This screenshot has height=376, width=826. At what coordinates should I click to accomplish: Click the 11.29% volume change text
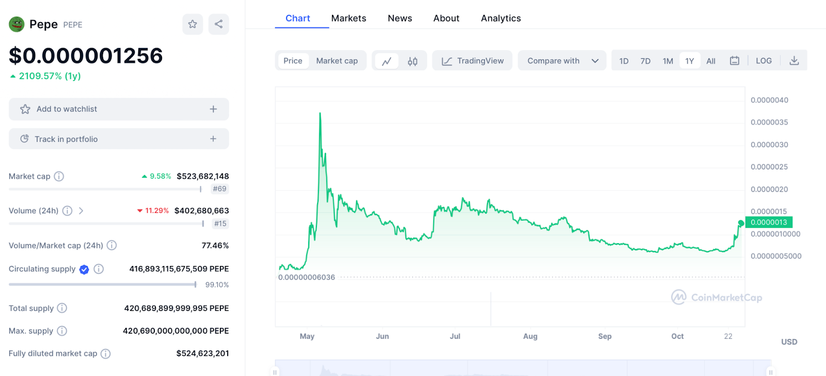pyautogui.click(x=157, y=211)
